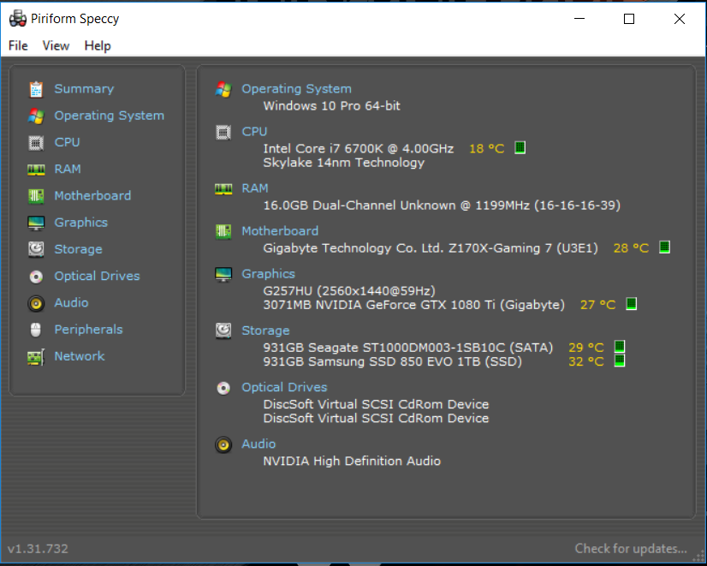Click the Summary clipboard icon in sidebar
Image resolution: width=707 pixels, height=566 pixels.
(x=36, y=89)
